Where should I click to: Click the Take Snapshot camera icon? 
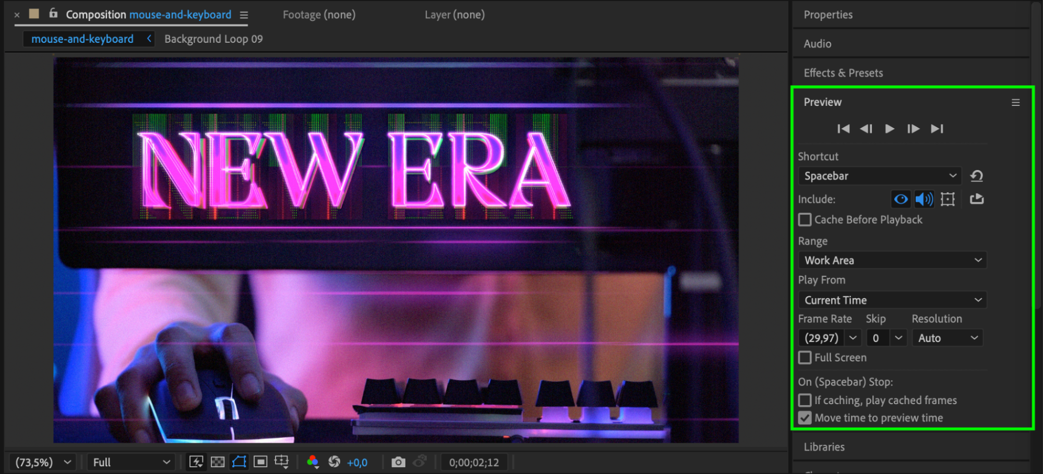398,462
